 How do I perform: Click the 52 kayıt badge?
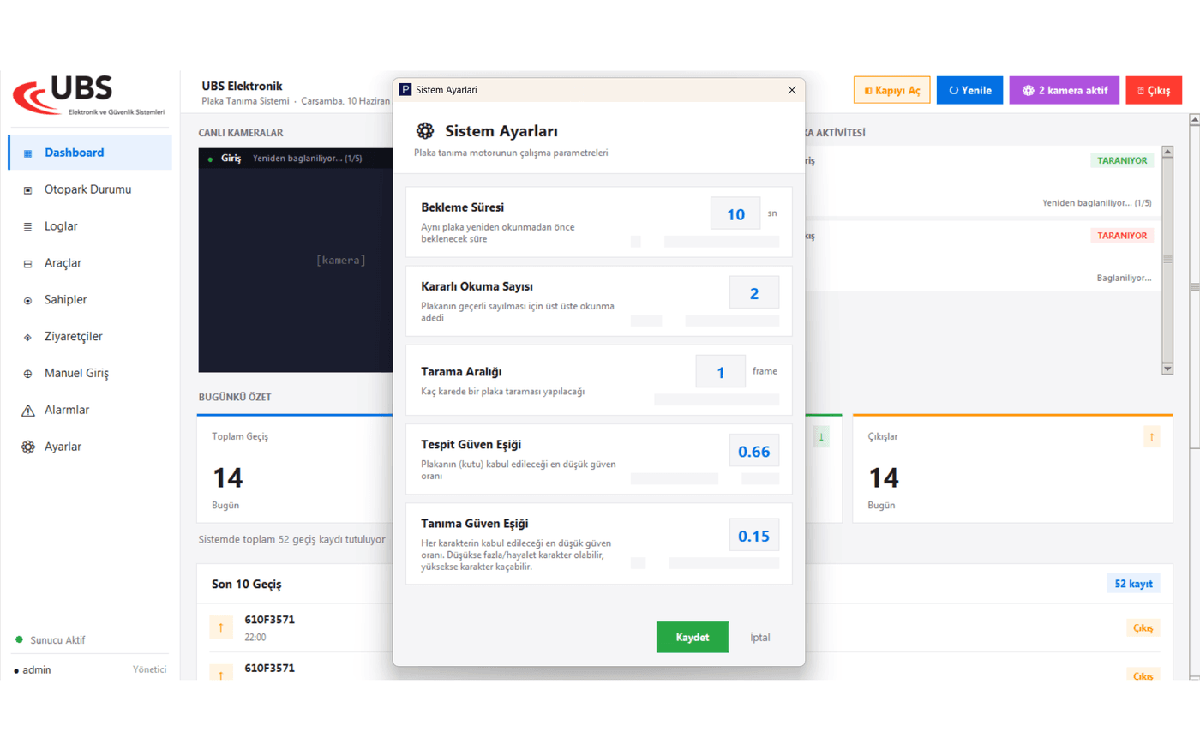pyautogui.click(x=1133, y=584)
